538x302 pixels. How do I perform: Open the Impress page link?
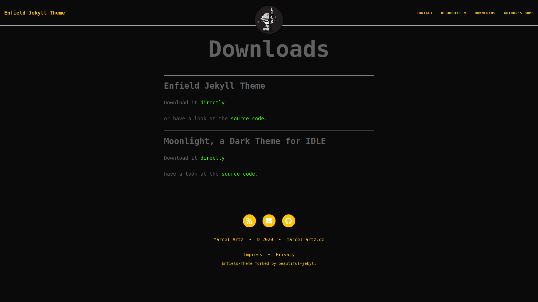(x=252, y=255)
